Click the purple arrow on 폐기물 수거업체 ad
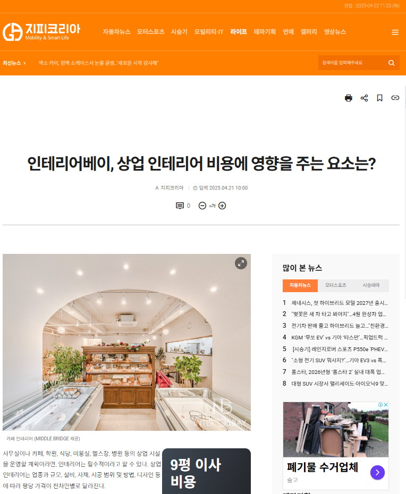Viewport: 406px width, 494px height. [x=377, y=472]
